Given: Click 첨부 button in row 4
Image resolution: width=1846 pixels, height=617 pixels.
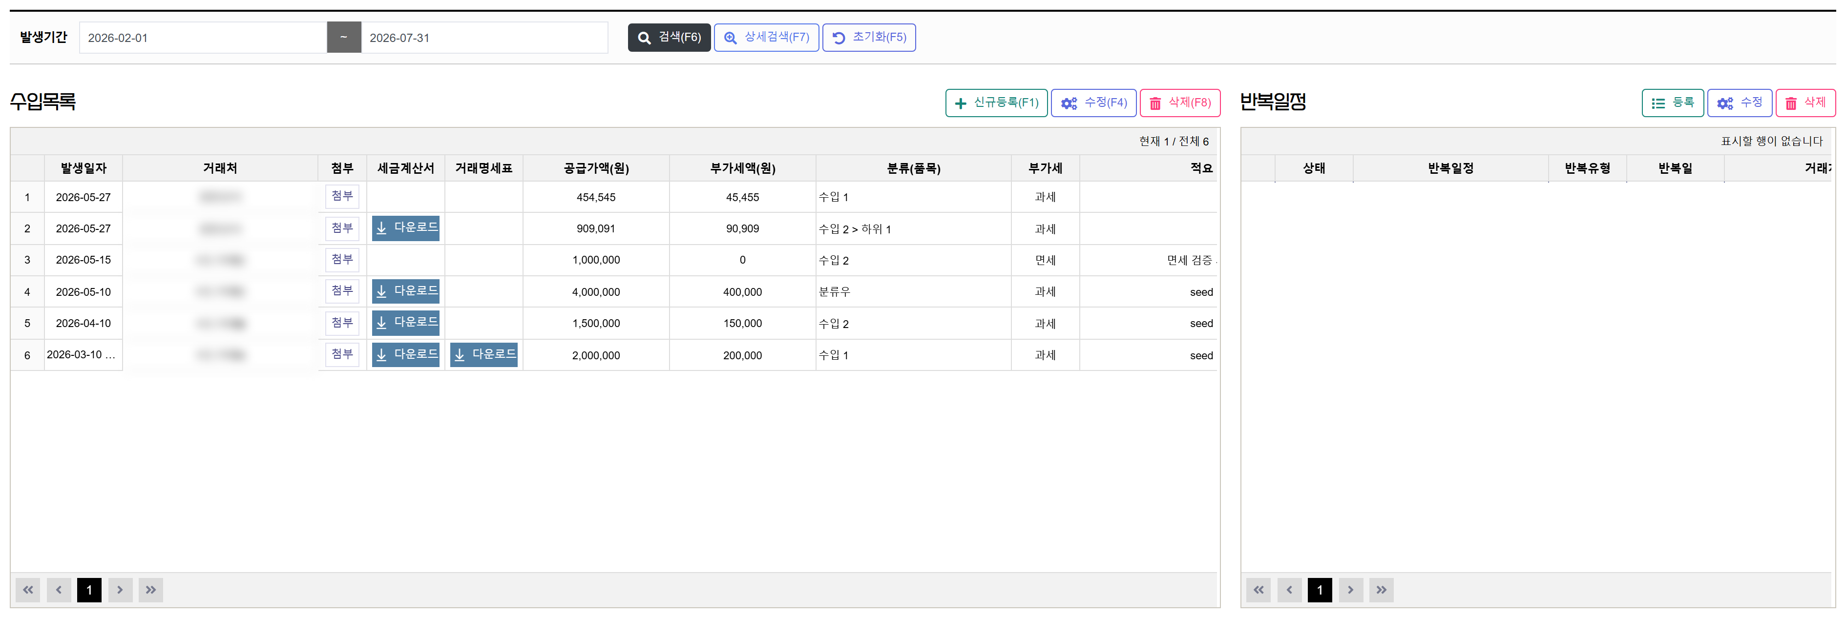Looking at the screenshot, I should (342, 291).
